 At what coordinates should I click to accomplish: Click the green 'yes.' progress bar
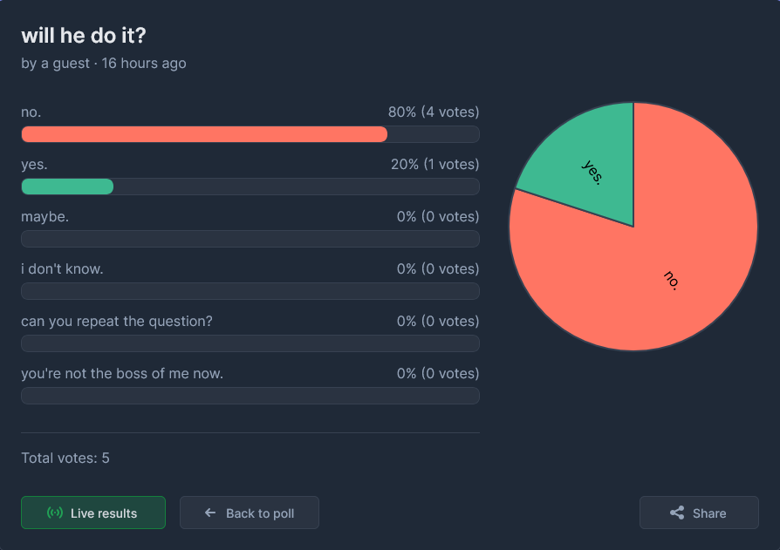click(x=68, y=187)
